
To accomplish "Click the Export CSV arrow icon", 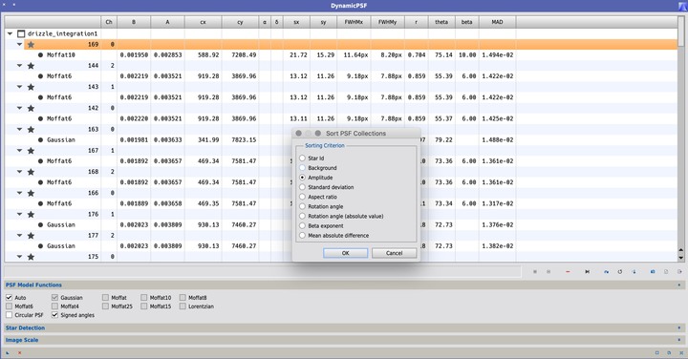I will click(x=679, y=272).
